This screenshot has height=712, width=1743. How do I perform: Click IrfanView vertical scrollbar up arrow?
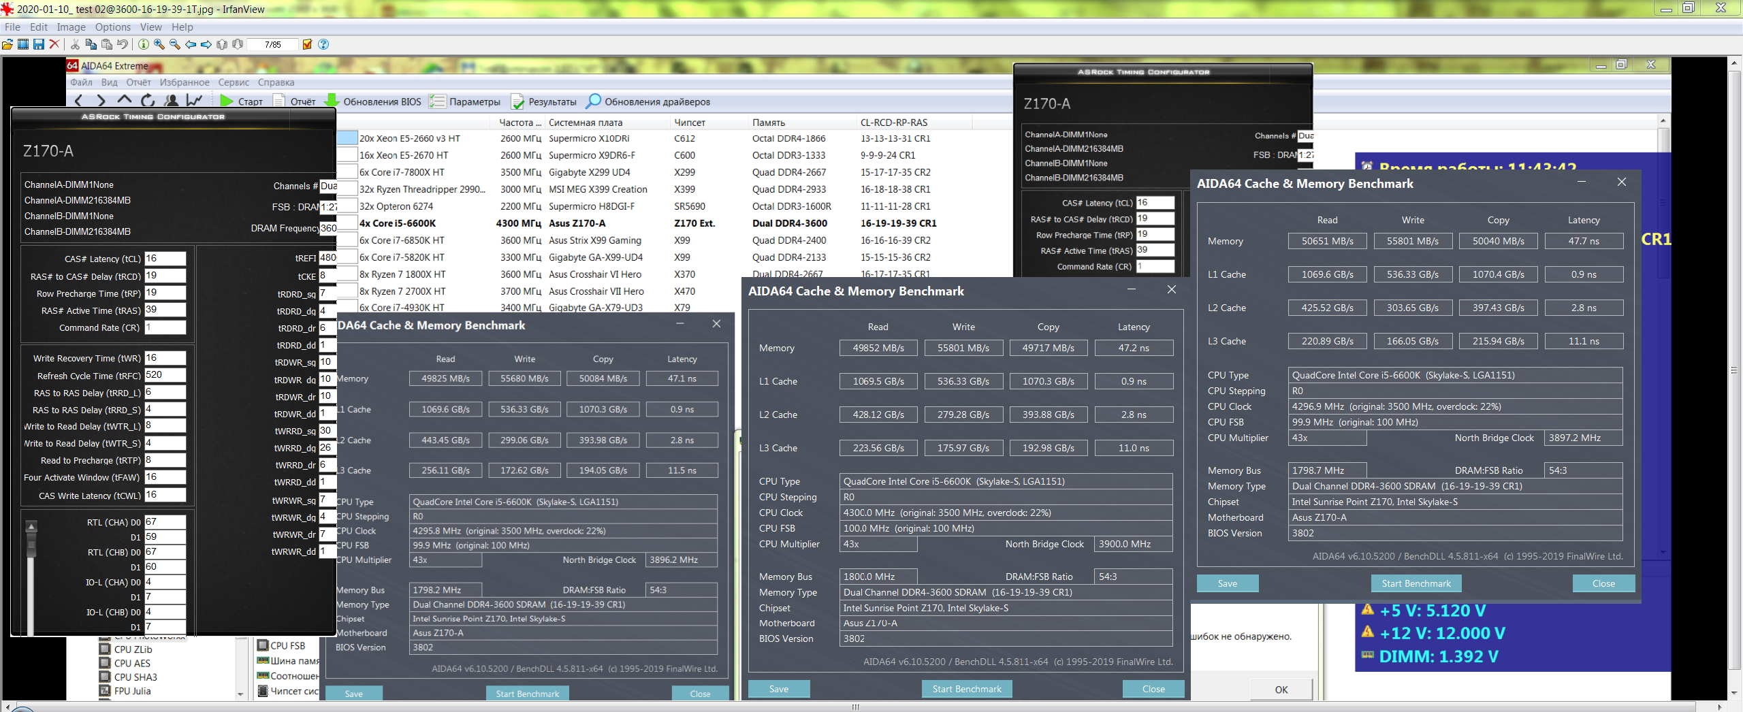pyautogui.click(x=1736, y=63)
